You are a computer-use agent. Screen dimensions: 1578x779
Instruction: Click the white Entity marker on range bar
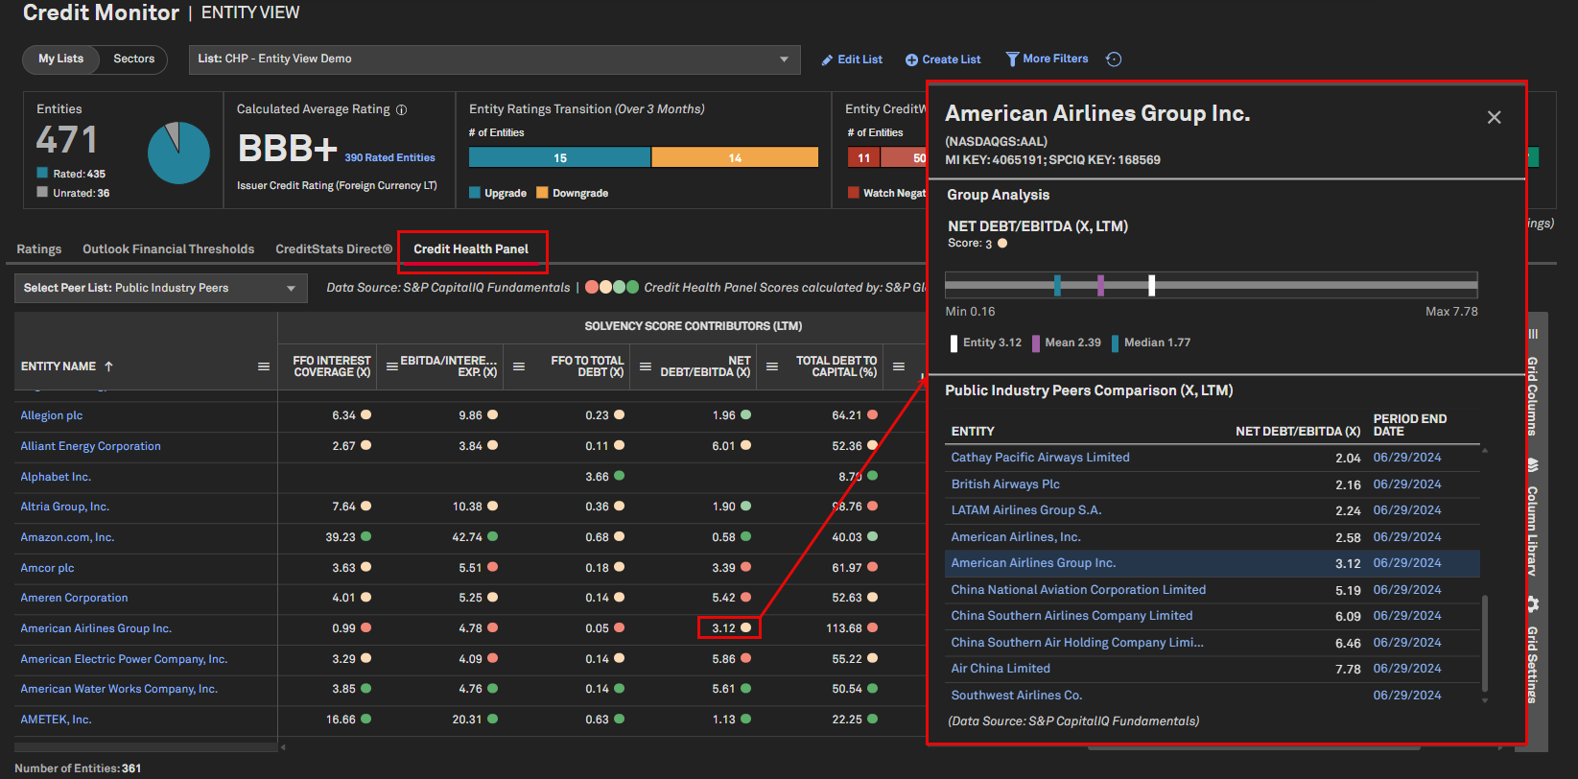[x=1152, y=285]
